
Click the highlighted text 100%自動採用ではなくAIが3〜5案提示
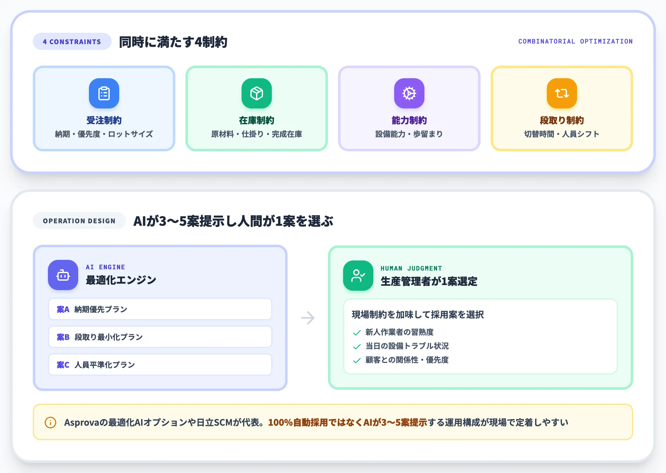[x=348, y=422]
